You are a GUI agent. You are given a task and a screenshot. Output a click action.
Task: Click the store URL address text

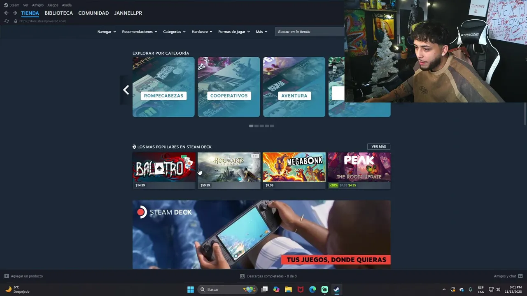[x=42, y=21]
